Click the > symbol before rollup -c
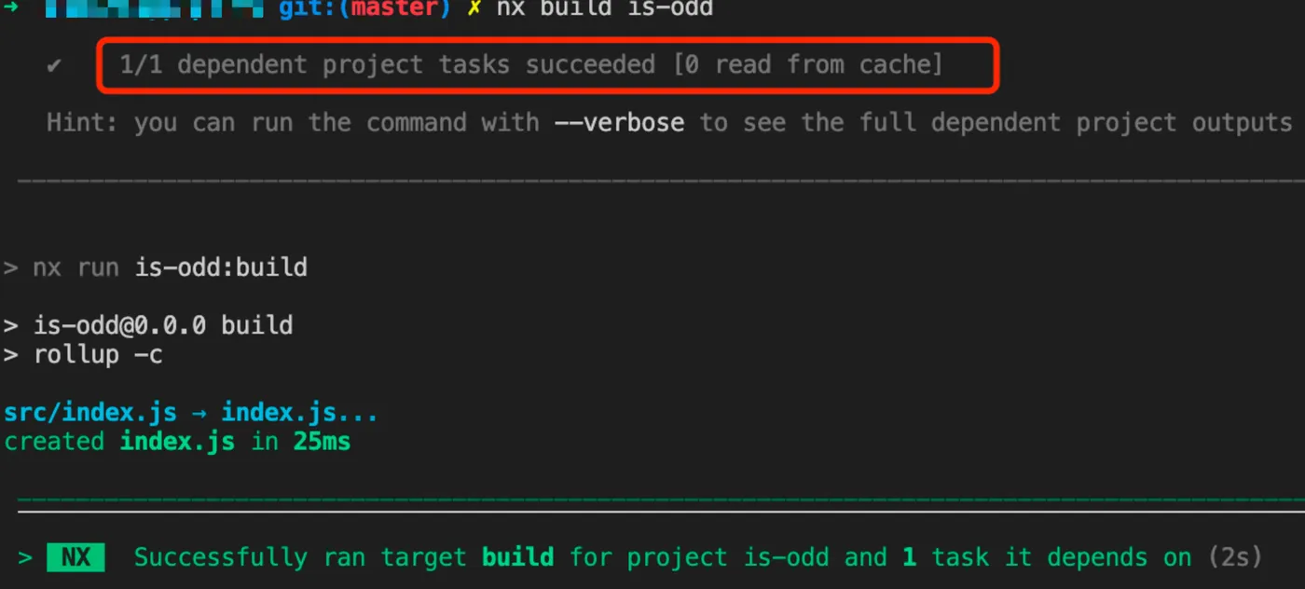1305x589 pixels. click(11, 355)
